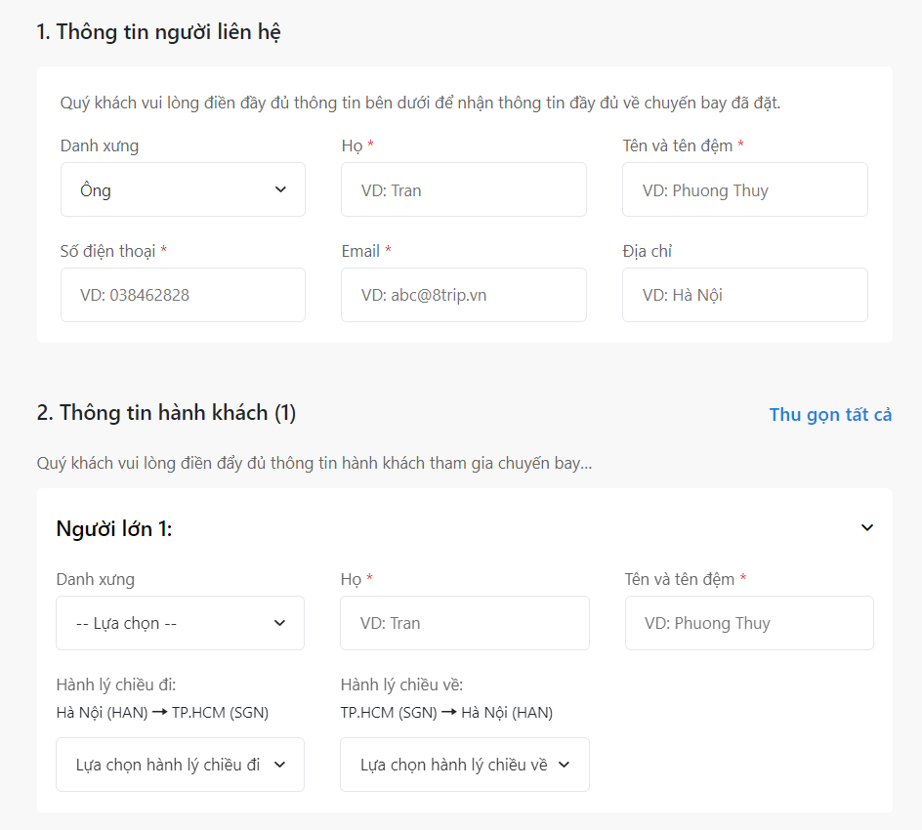Viewport: 922px width, 830px height.
Task: Click "Thu gọn tất cả" link
Action: tap(830, 414)
